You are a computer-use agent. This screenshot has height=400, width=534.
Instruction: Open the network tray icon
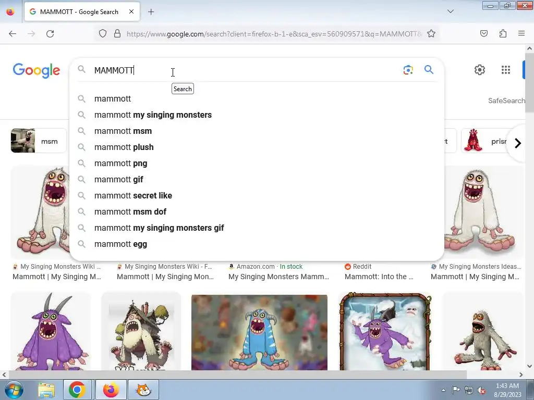469,390
